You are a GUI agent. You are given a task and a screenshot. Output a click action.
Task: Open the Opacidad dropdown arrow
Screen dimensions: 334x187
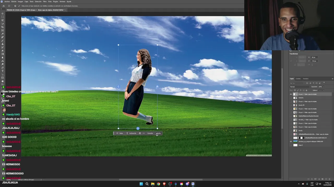tap(324, 87)
